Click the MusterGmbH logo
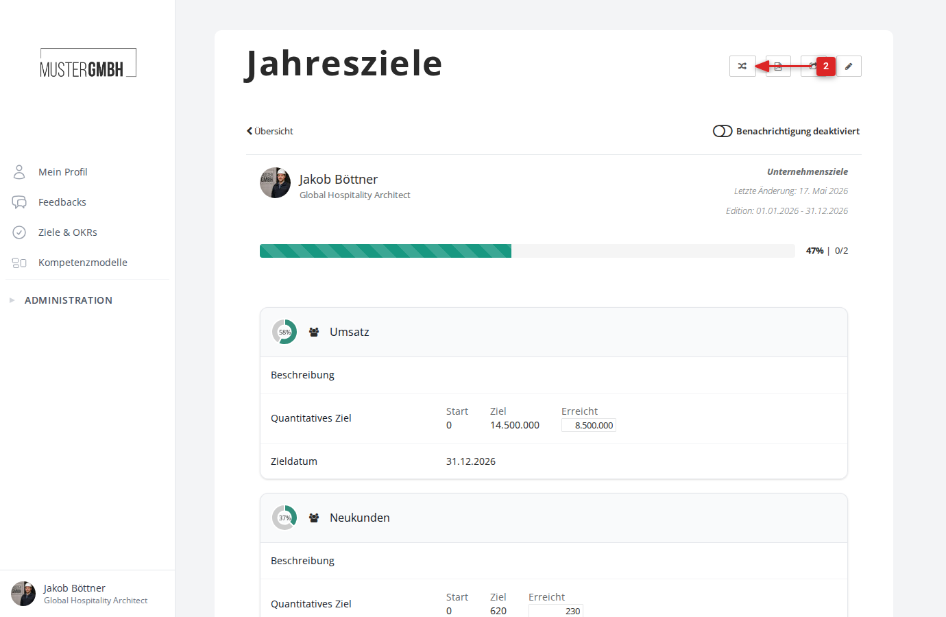Viewport: 946px width, 617px height. (88, 63)
